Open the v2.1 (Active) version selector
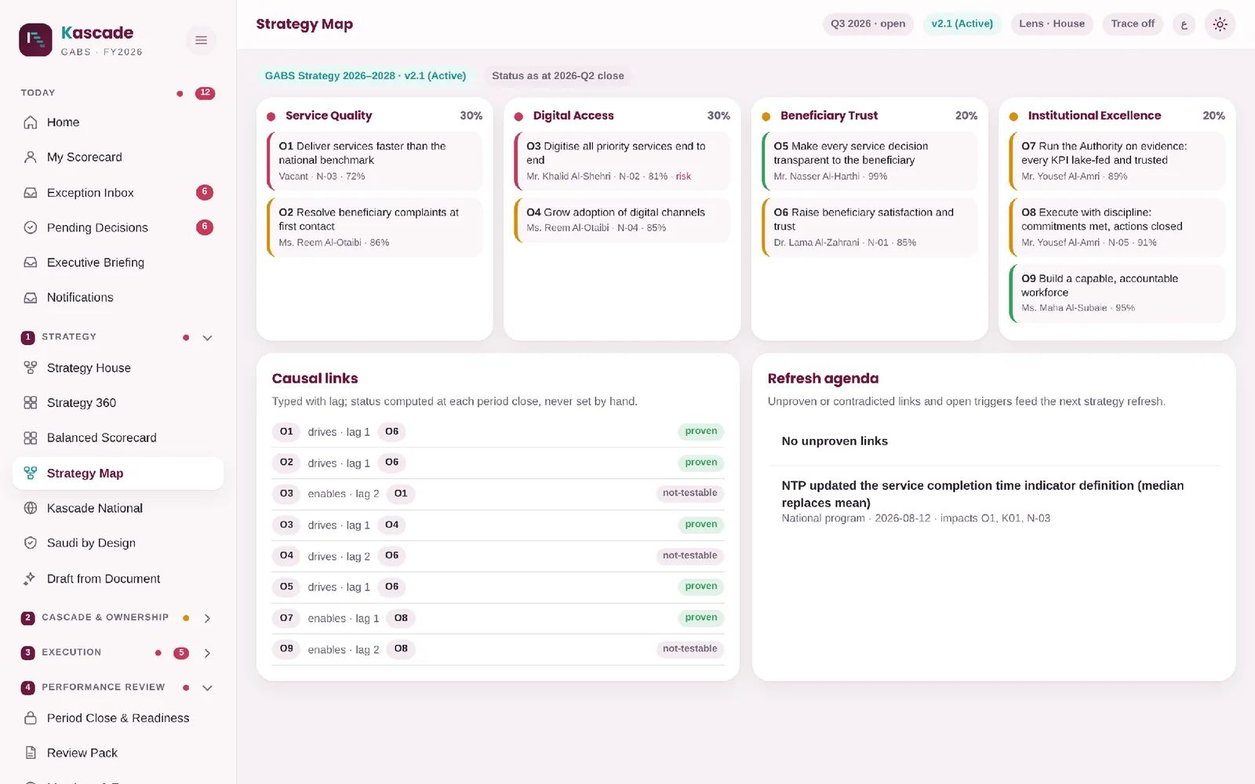 (x=962, y=24)
